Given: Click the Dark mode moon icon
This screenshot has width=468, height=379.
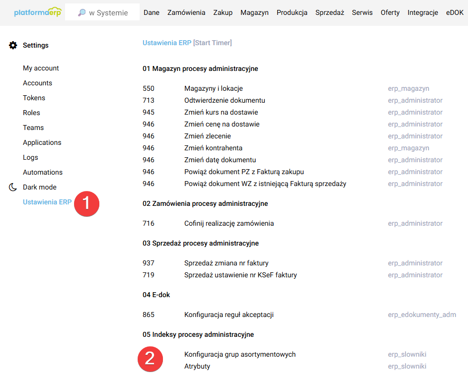Looking at the screenshot, I should point(12,187).
